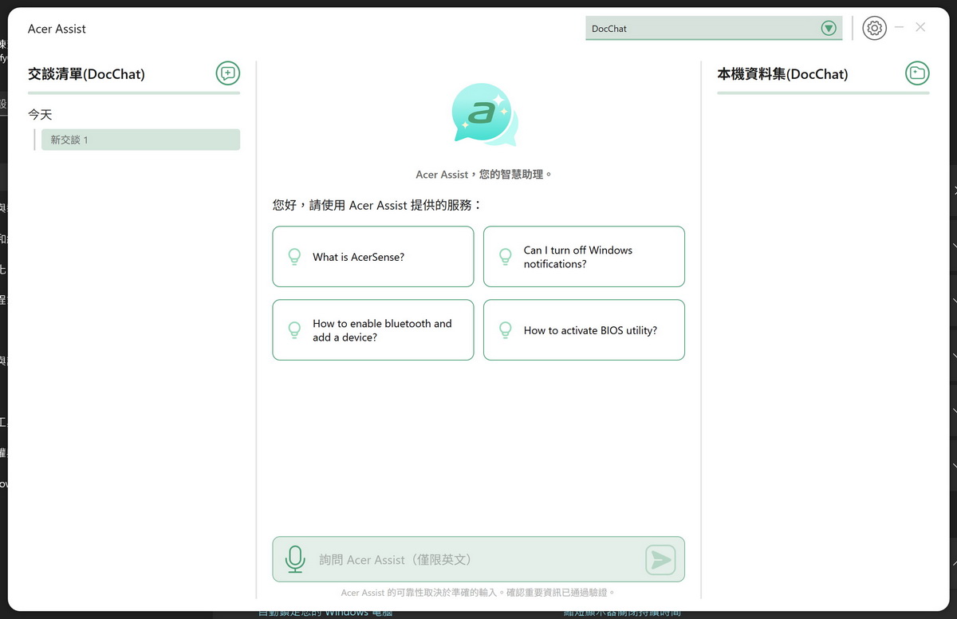This screenshot has width=957, height=619.
Task: Start a new chat in the chat list
Action: pyautogui.click(x=227, y=73)
